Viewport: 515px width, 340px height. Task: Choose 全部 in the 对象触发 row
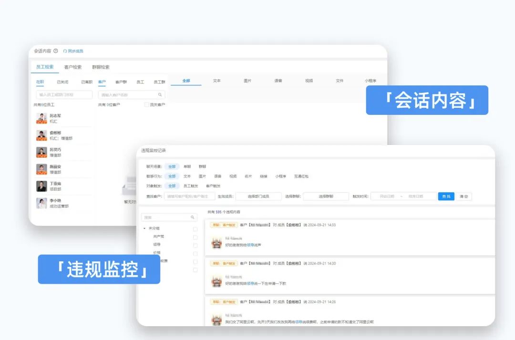tap(172, 186)
